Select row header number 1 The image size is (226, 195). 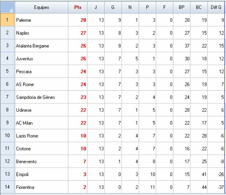click(x=7, y=20)
